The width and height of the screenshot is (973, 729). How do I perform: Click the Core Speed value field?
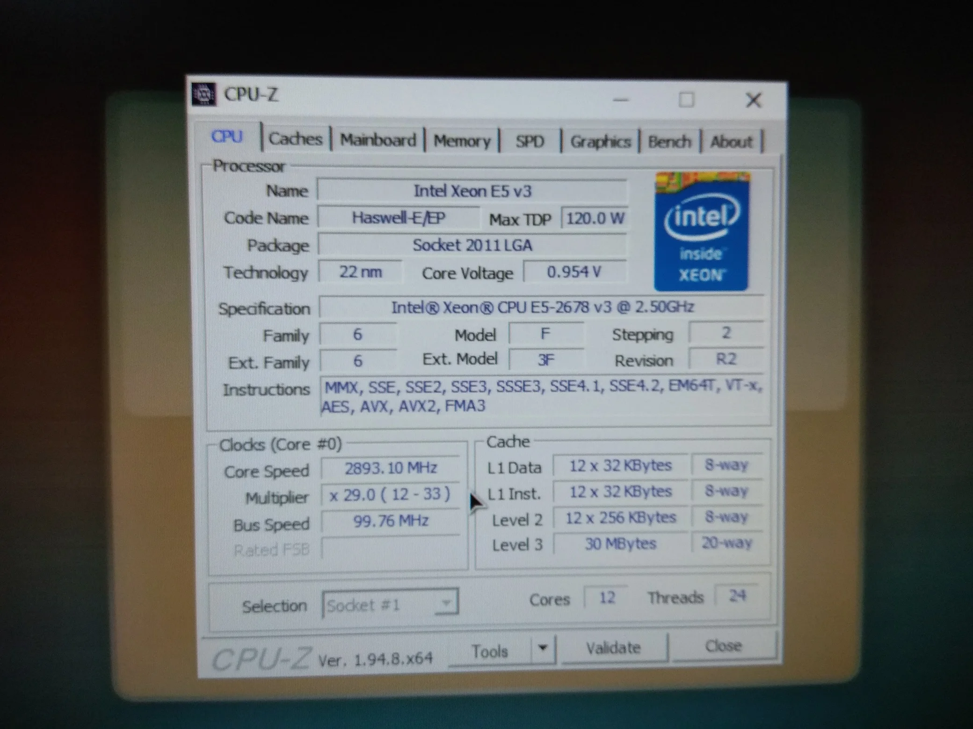click(x=391, y=468)
